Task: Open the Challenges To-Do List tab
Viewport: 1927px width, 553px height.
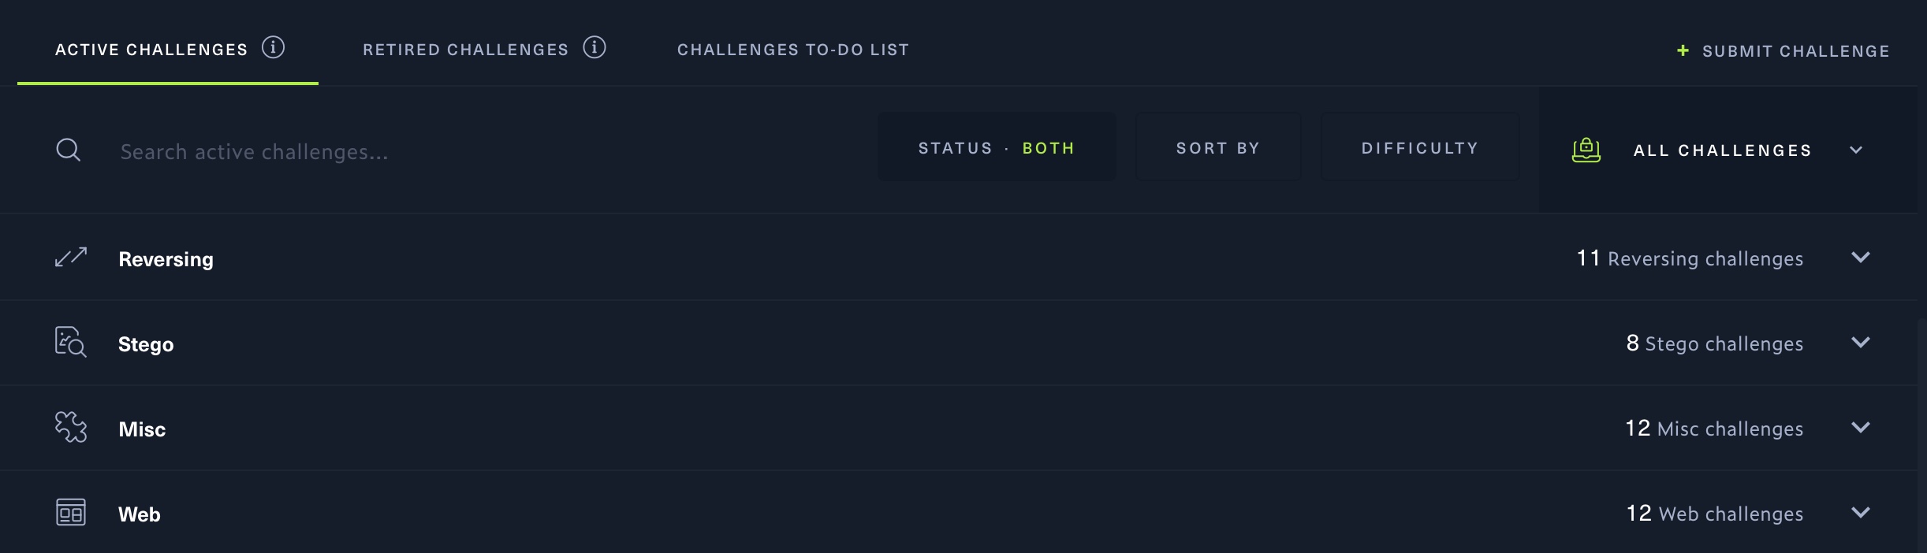Action: tap(792, 50)
